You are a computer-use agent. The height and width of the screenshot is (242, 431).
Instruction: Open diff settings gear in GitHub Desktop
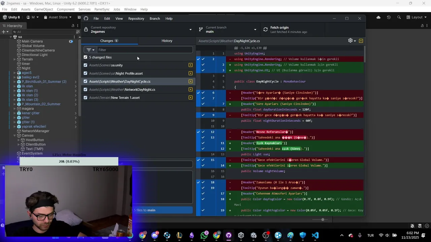pos(350,40)
